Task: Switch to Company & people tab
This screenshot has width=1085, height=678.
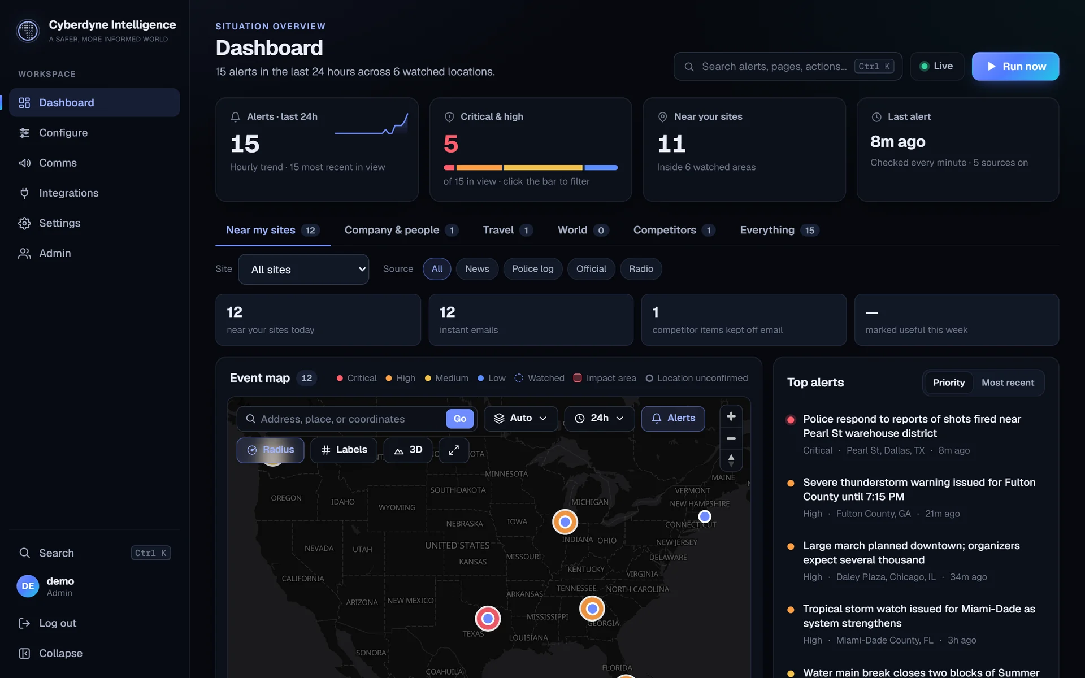Action: 401,230
